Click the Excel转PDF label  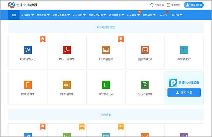coord(145,94)
